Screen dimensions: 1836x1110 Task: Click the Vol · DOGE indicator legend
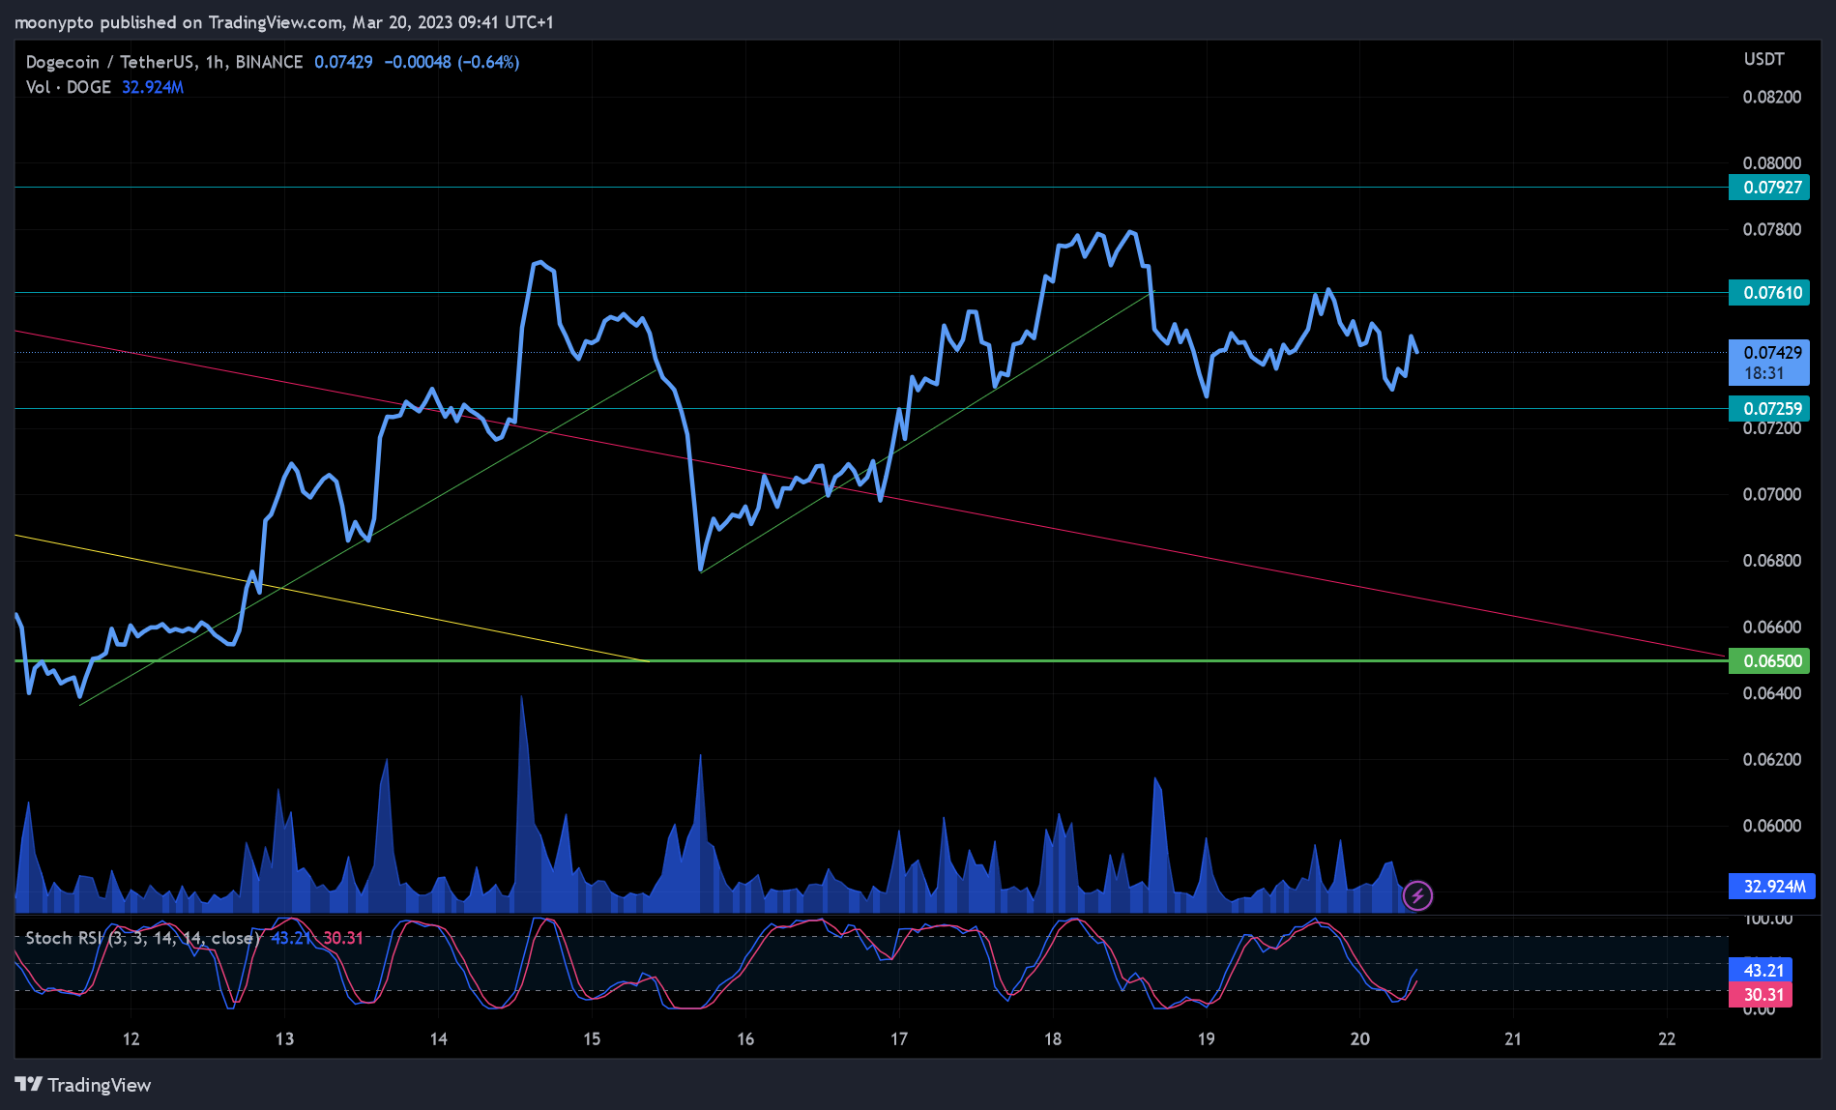coord(68,87)
